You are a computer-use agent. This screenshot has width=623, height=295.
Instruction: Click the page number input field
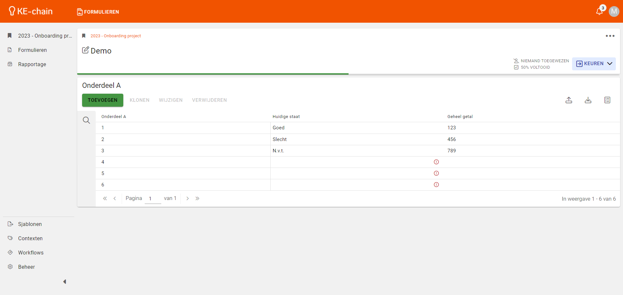point(153,199)
